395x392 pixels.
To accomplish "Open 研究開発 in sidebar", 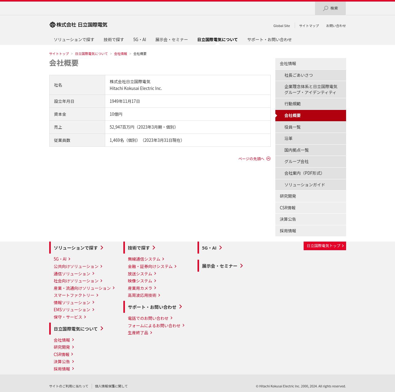I will [x=311, y=196].
